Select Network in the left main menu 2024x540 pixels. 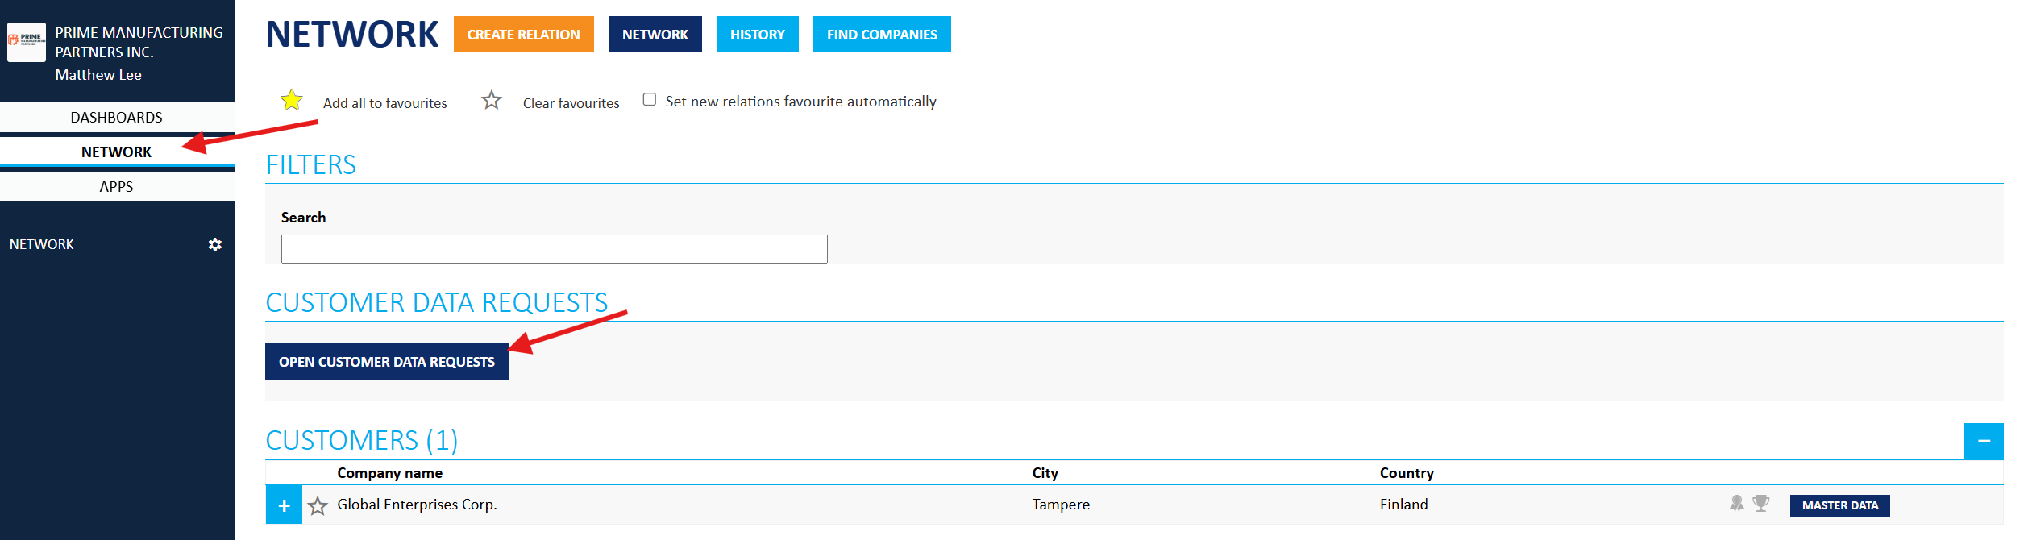tap(117, 152)
